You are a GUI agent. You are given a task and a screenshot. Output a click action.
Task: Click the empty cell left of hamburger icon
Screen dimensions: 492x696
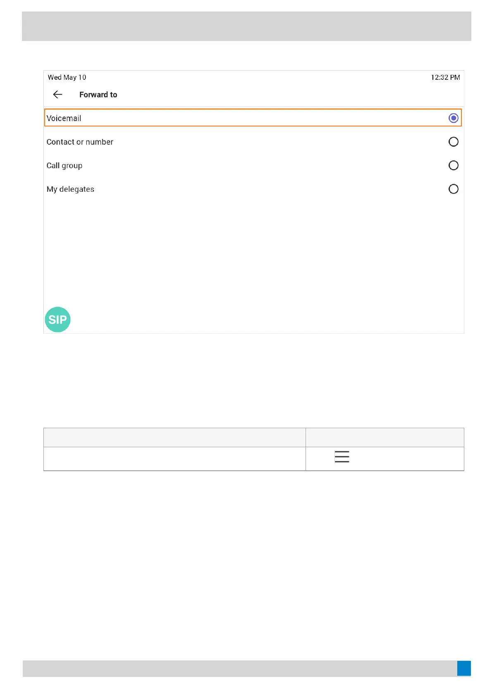point(174,459)
